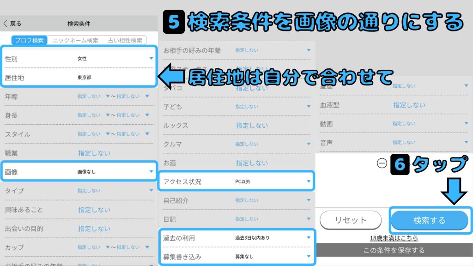Viewport: 473px width, 266px height.
Task: Open the 18歳未満はこちら link
Action: 394,238
